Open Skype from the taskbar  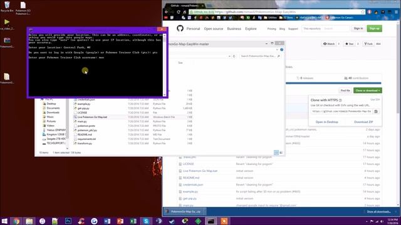tap(146, 221)
